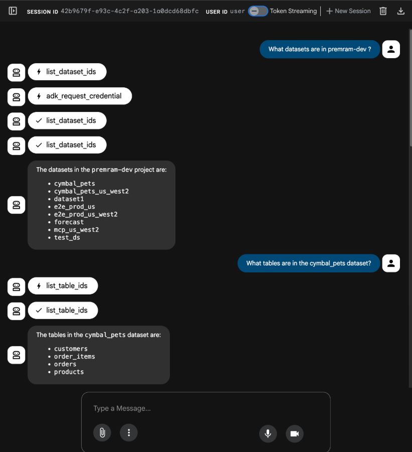412x452 pixels.
Task: Click the bot avatar beside the tables list
Action: click(x=17, y=355)
